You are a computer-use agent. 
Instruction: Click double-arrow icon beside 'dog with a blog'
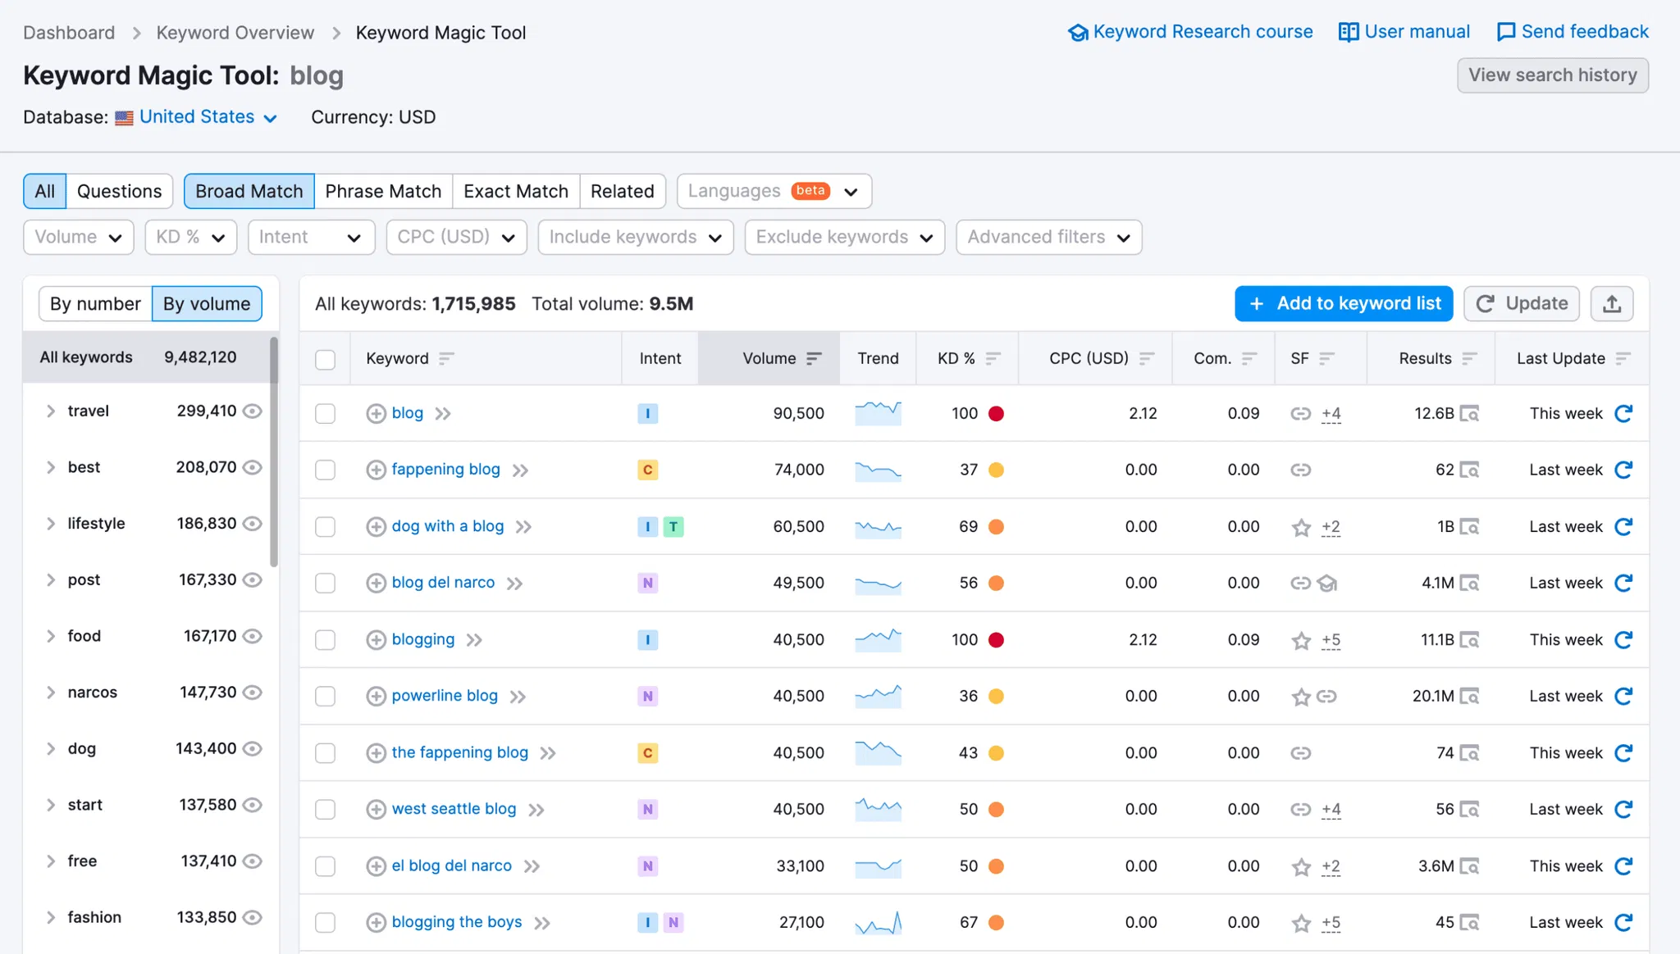pyautogui.click(x=523, y=527)
